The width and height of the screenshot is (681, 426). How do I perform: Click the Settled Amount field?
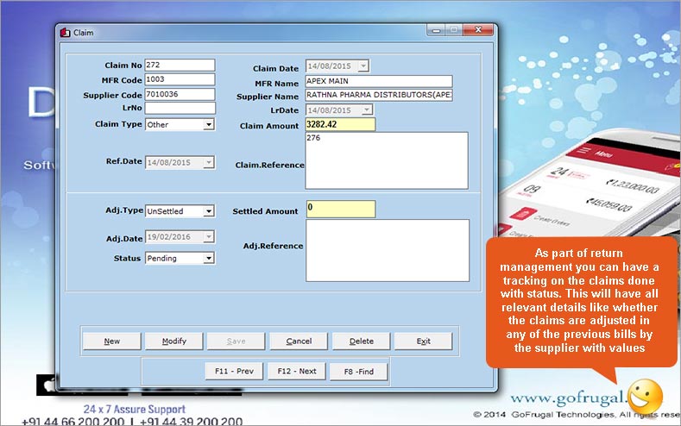point(341,209)
